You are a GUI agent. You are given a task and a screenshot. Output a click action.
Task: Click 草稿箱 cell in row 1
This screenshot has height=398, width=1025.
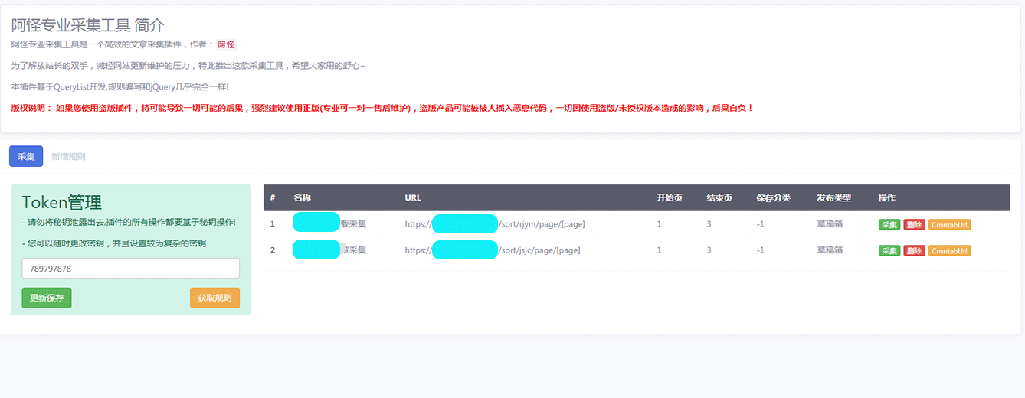click(830, 224)
